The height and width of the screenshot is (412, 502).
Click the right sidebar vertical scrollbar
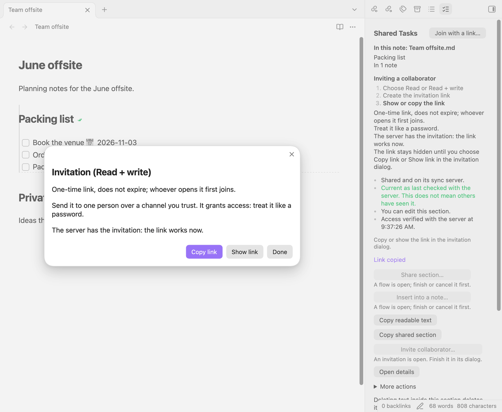[499, 165]
